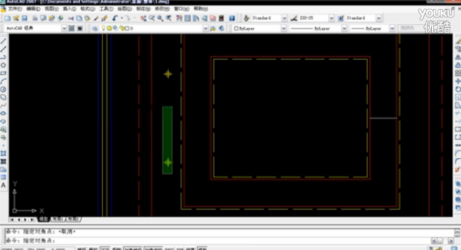
Task: Select the green rectangle in the drawing
Action: coord(167,140)
